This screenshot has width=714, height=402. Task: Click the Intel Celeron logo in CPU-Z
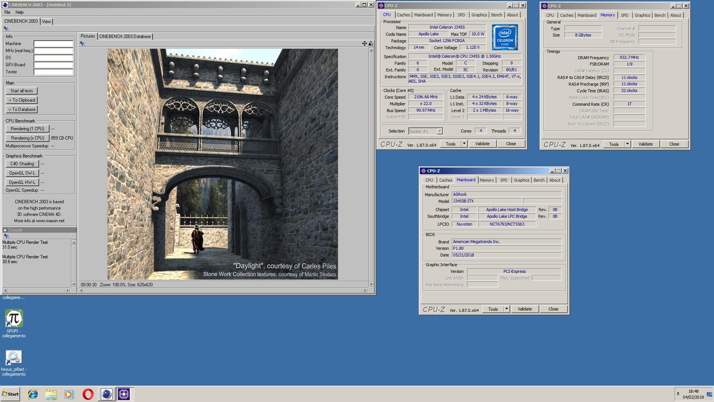click(x=505, y=37)
